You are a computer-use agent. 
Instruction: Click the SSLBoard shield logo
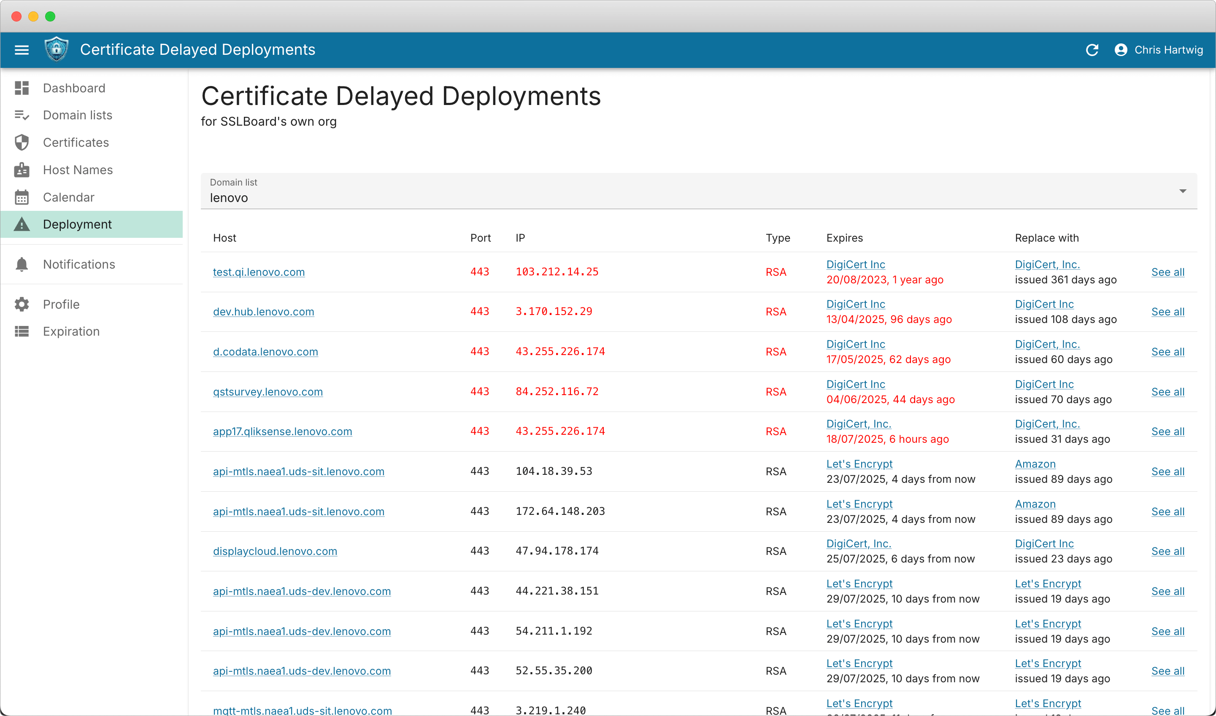(57, 49)
